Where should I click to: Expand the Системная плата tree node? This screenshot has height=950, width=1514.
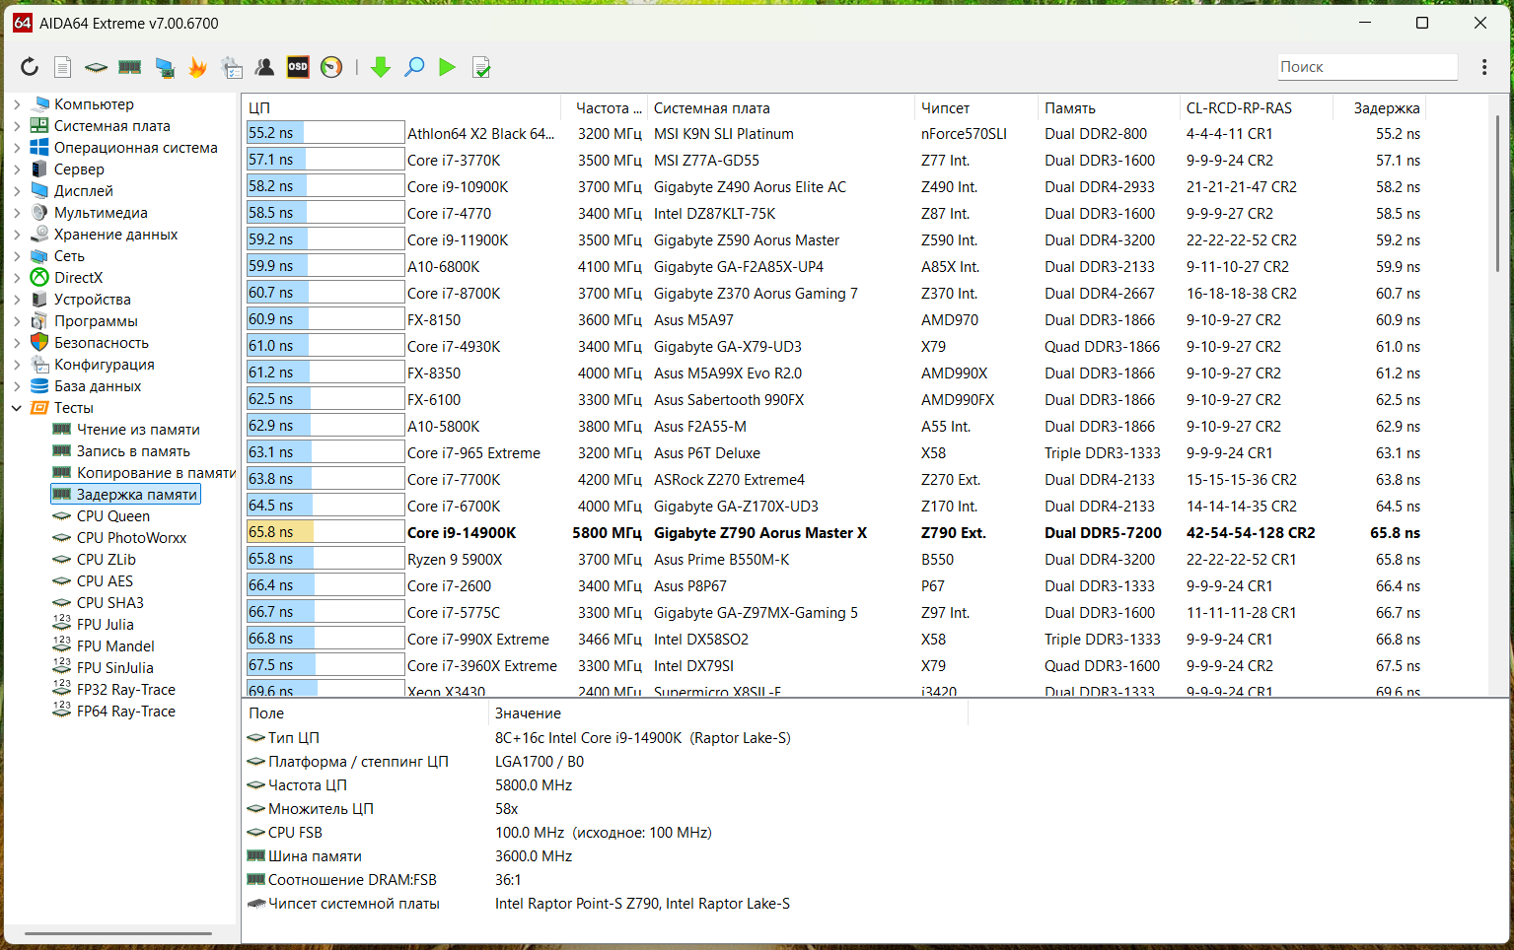(17, 126)
